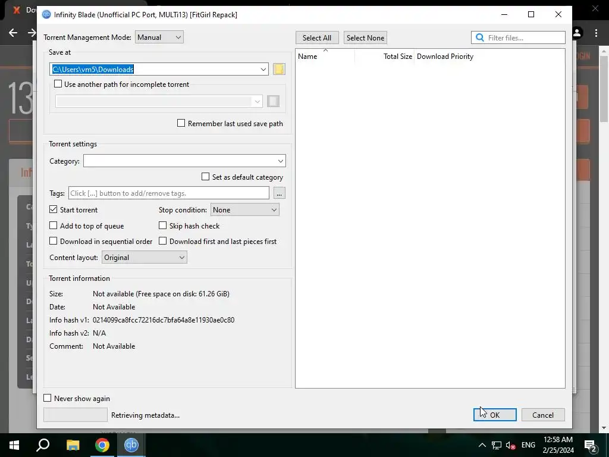
Task: Open the Category combo box
Action: coord(184,161)
